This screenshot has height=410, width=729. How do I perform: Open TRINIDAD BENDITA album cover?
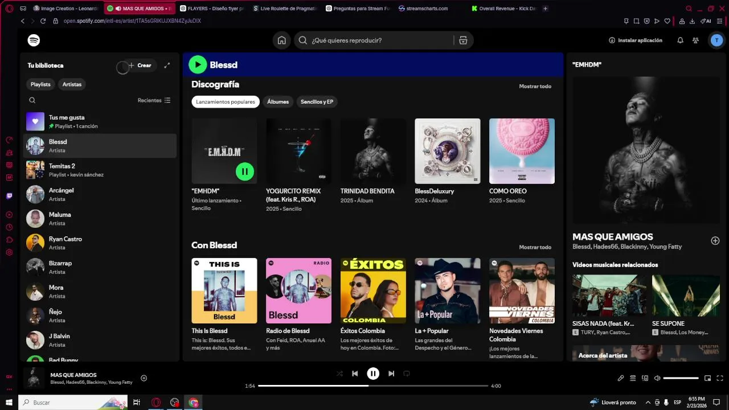(373, 151)
